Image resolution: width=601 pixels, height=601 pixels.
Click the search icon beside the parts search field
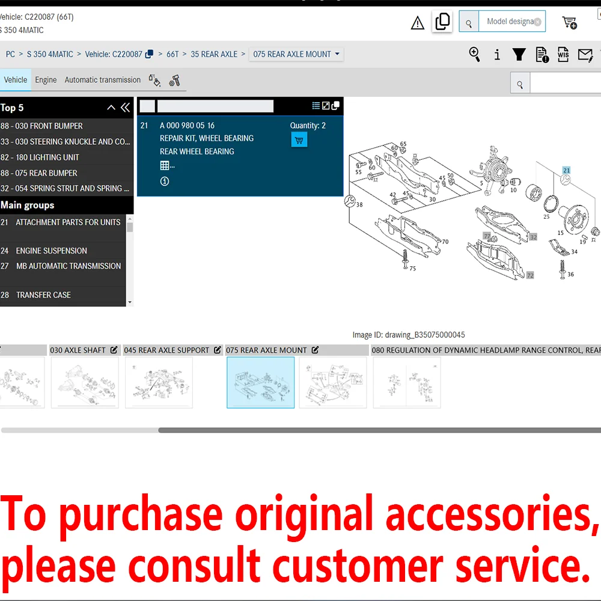[520, 84]
